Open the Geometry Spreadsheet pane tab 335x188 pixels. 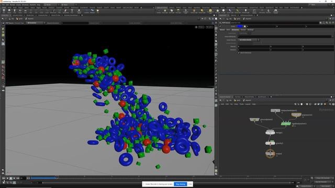pos(71,15)
